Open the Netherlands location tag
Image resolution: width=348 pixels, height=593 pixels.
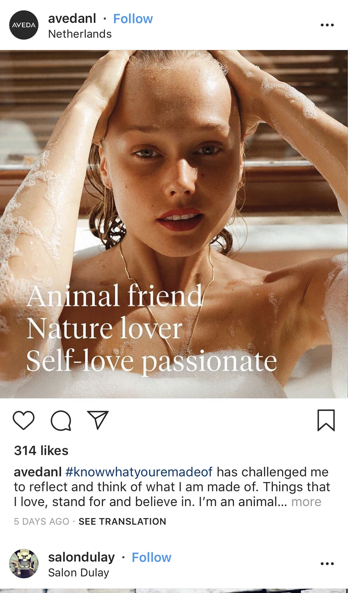point(80,34)
